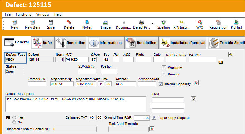The width and height of the screenshot is (245, 134).
Task: Click the Ground Time RQR field
Action: [142, 118]
